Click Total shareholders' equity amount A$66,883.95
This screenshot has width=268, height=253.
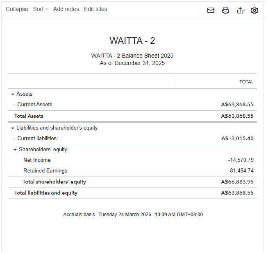(237, 182)
